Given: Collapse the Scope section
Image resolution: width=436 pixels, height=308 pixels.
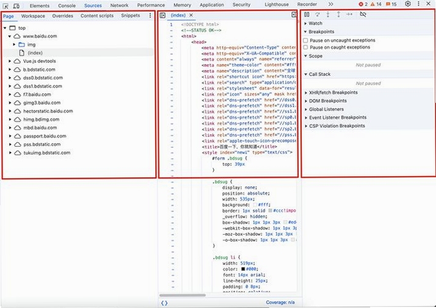Looking at the screenshot, I should [x=306, y=56].
